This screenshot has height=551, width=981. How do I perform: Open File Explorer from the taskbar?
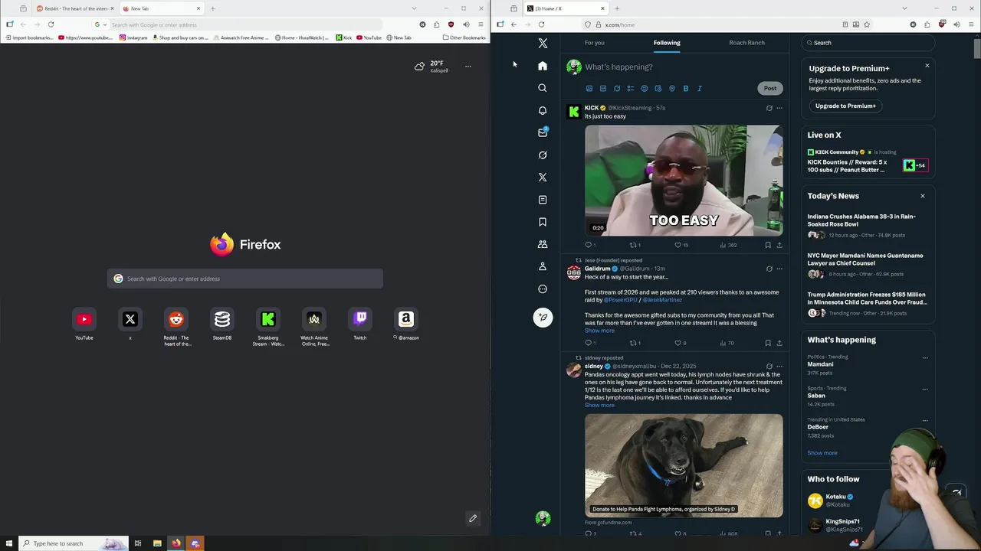coord(157,543)
